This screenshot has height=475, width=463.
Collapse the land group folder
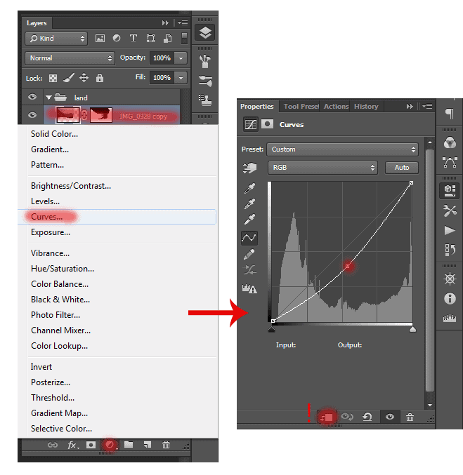[48, 98]
